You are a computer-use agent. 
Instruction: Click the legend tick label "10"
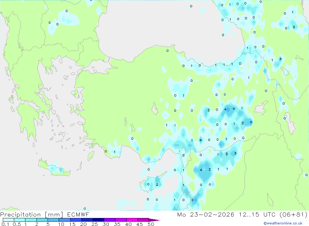pos(61,224)
